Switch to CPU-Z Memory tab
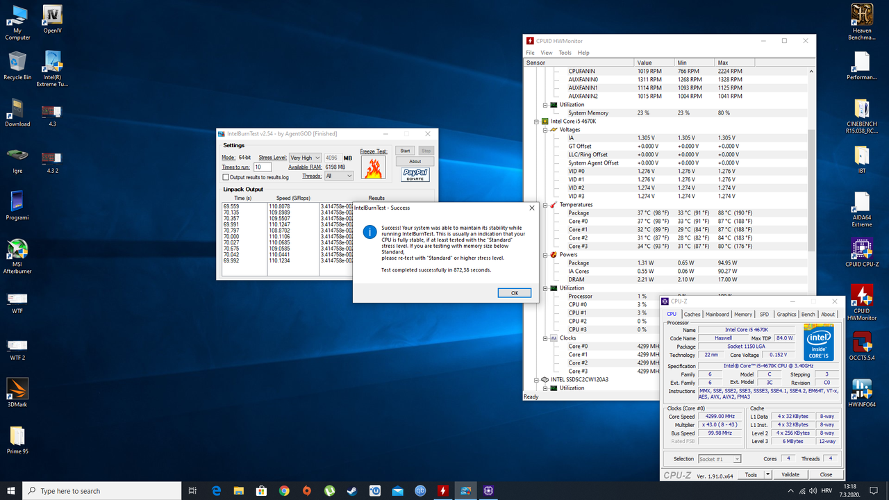Image resolution: width=889 pixels, height=500 pixels. click(743, 315)
